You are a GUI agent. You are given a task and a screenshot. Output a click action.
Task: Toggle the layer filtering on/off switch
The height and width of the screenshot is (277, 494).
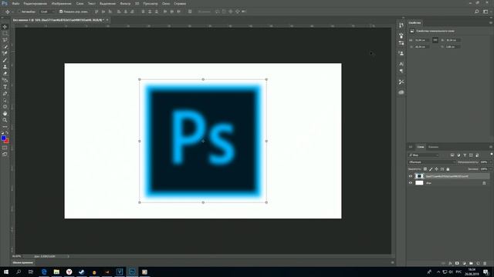click(491, 155)
